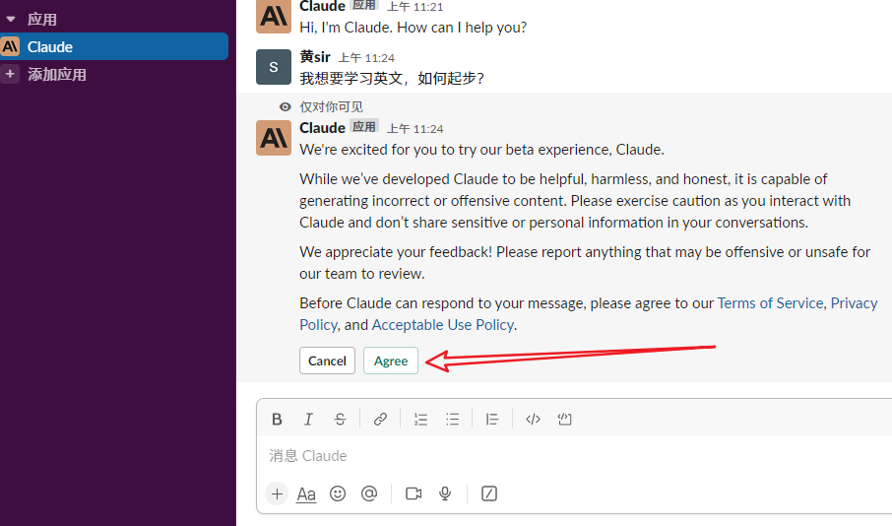
Task: Record an audio clip with microphone
Action: [x=445, y=493]
